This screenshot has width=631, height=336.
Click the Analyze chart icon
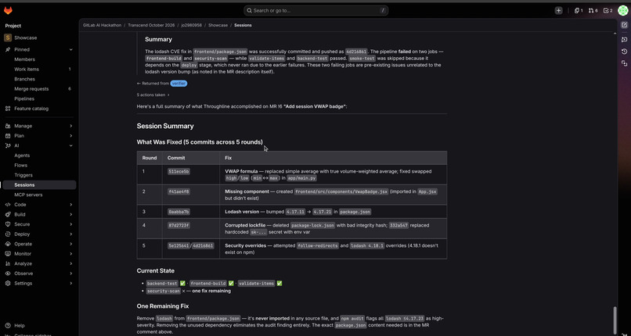(7, 264)
